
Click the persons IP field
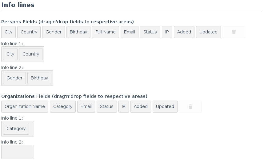coord(167,32)
